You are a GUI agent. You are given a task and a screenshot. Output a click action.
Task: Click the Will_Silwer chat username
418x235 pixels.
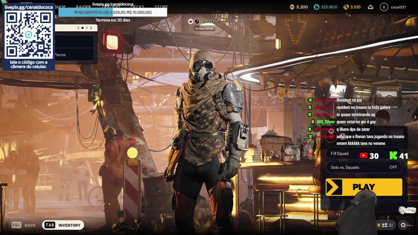326,122
